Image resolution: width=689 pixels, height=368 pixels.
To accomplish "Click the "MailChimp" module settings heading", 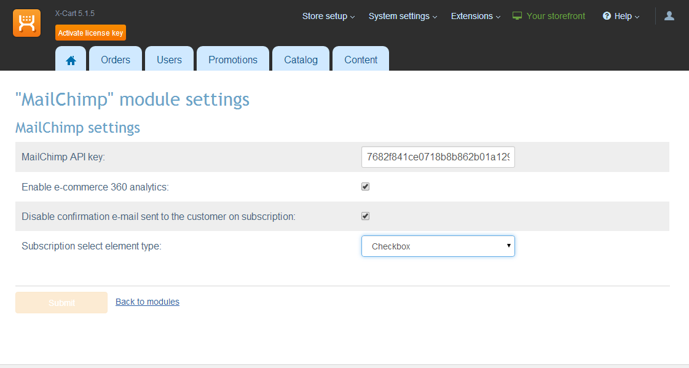I will point(132,100).
